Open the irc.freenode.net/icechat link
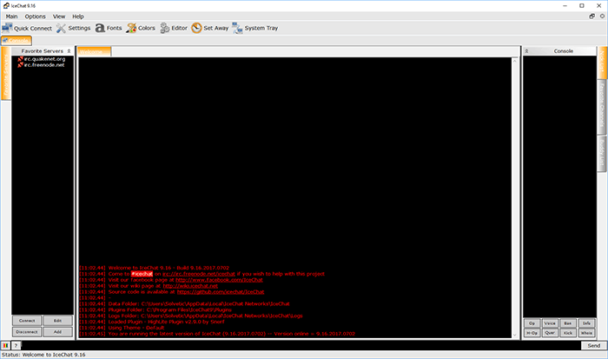This screenshot has width=608, height=359. tap(199, 274)
